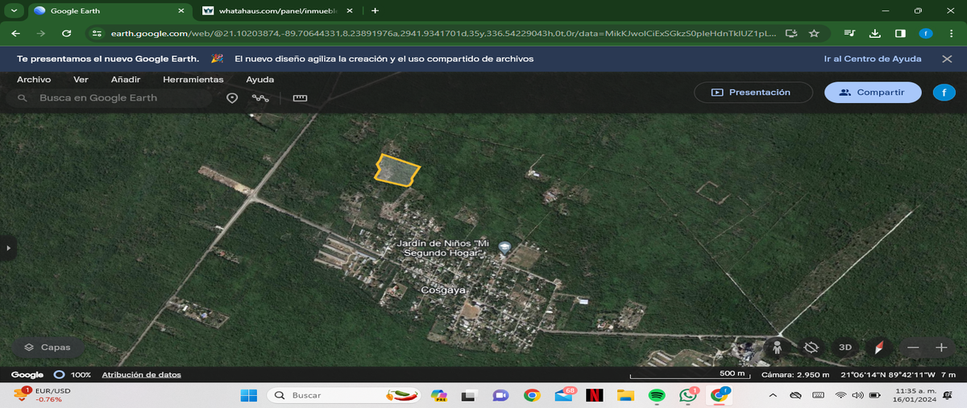Viewport: 967px width, 408px height.
Task: Activate the Street View pegman
Action: click(778, 348)
